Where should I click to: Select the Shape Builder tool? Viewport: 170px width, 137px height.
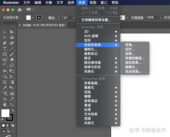pyautogui.click(x=5, y=77)
